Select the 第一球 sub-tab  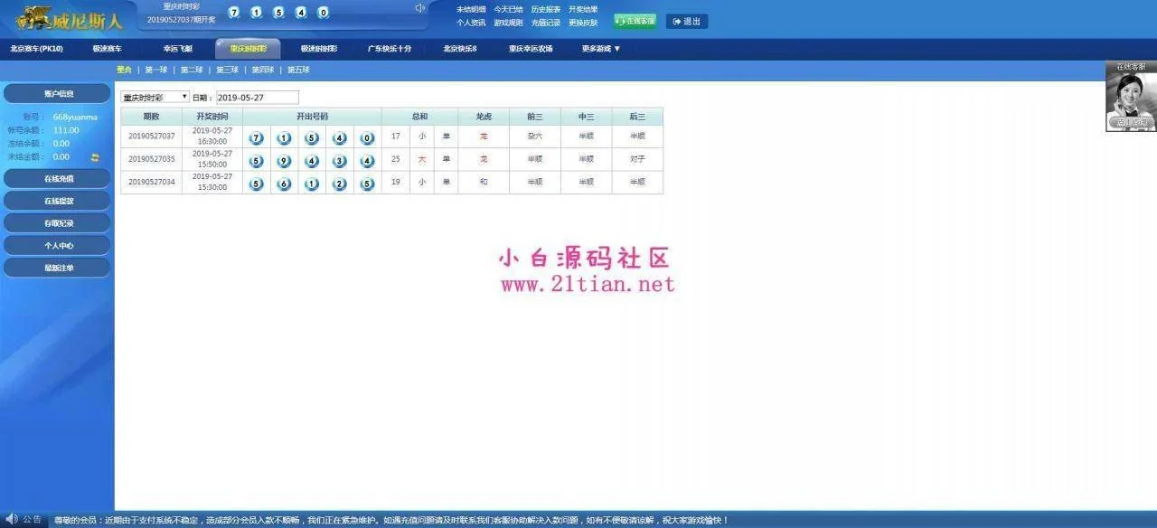[x=156, y=70]
